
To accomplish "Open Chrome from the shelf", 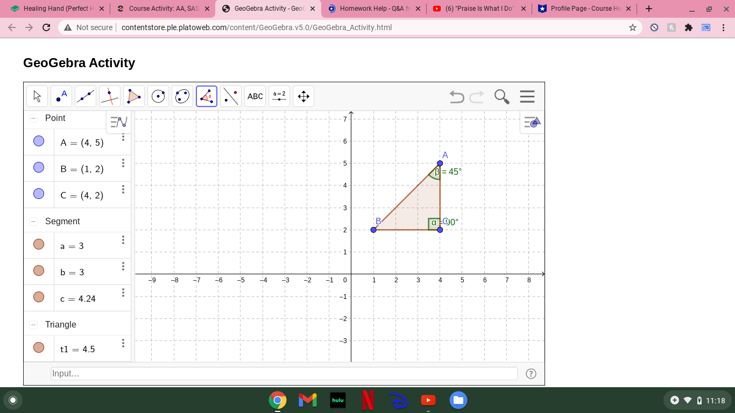I will (278, 400).
